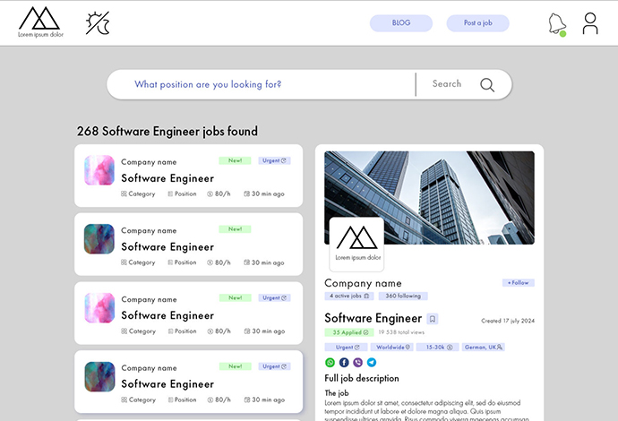This screenshot has height=421, width=618.
Task: Select the 'German, UK' language tag
Action: coord(484,348)
